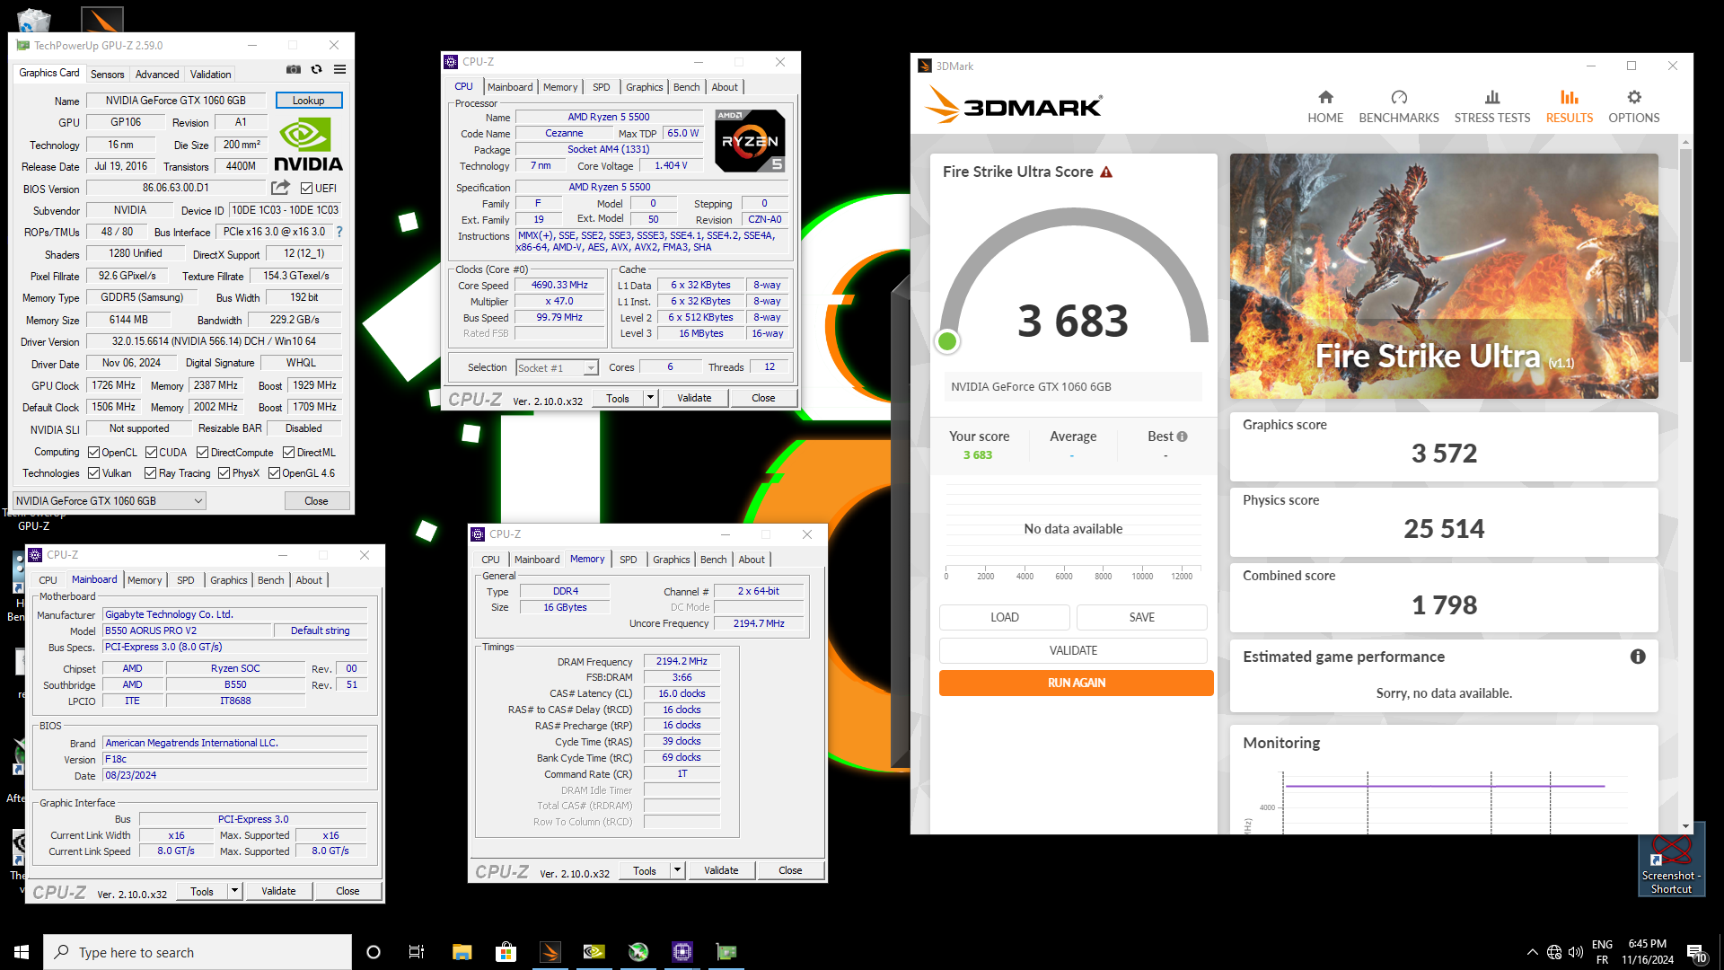Toggle CUDA checkbox
This screenshot has height=970, width=1724.
click(151, 452)
